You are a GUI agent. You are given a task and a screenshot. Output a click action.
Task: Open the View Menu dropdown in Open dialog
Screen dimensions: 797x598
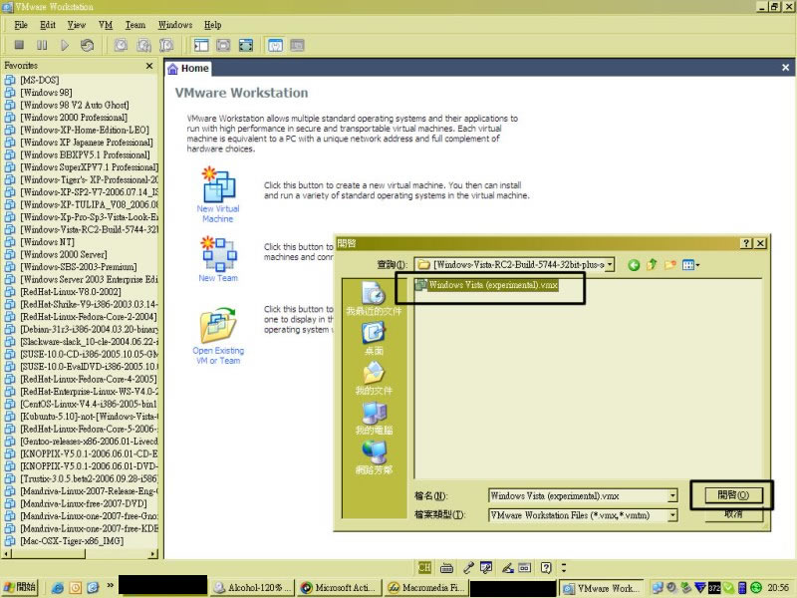690,265
